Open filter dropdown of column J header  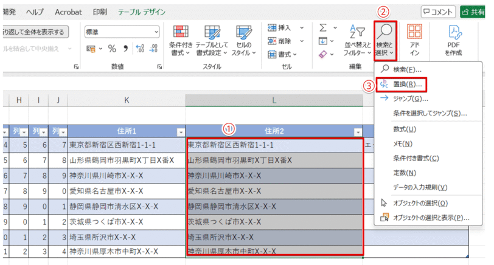[x=63, y=132]
